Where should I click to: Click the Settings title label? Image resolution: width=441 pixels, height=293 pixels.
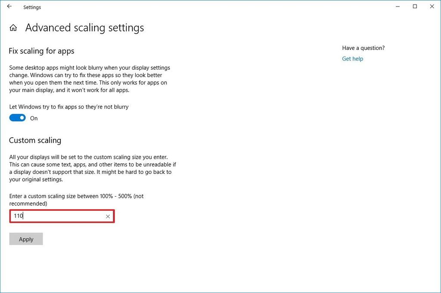pyautogui.click(x=32, y=7)
